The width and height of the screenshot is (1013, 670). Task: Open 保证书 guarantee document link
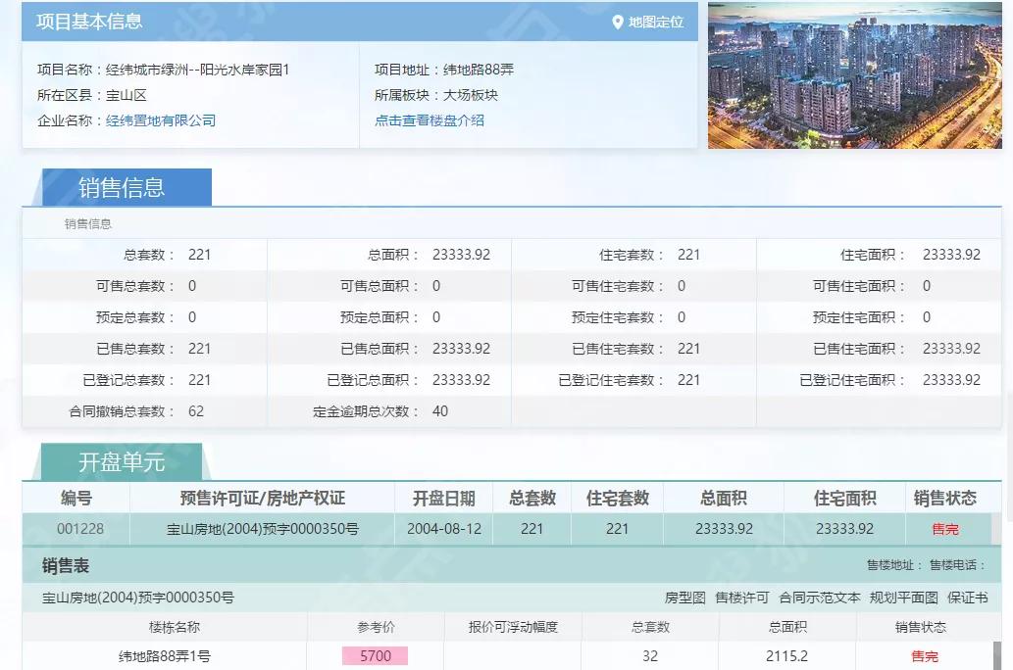click(968, 598)
